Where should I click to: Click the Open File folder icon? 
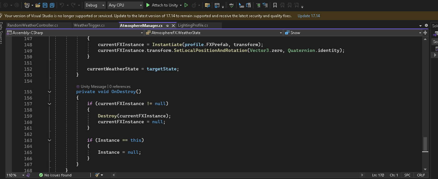[x=38, y=5]
